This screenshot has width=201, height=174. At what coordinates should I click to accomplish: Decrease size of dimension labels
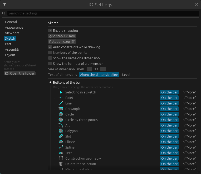pos(89,69)
